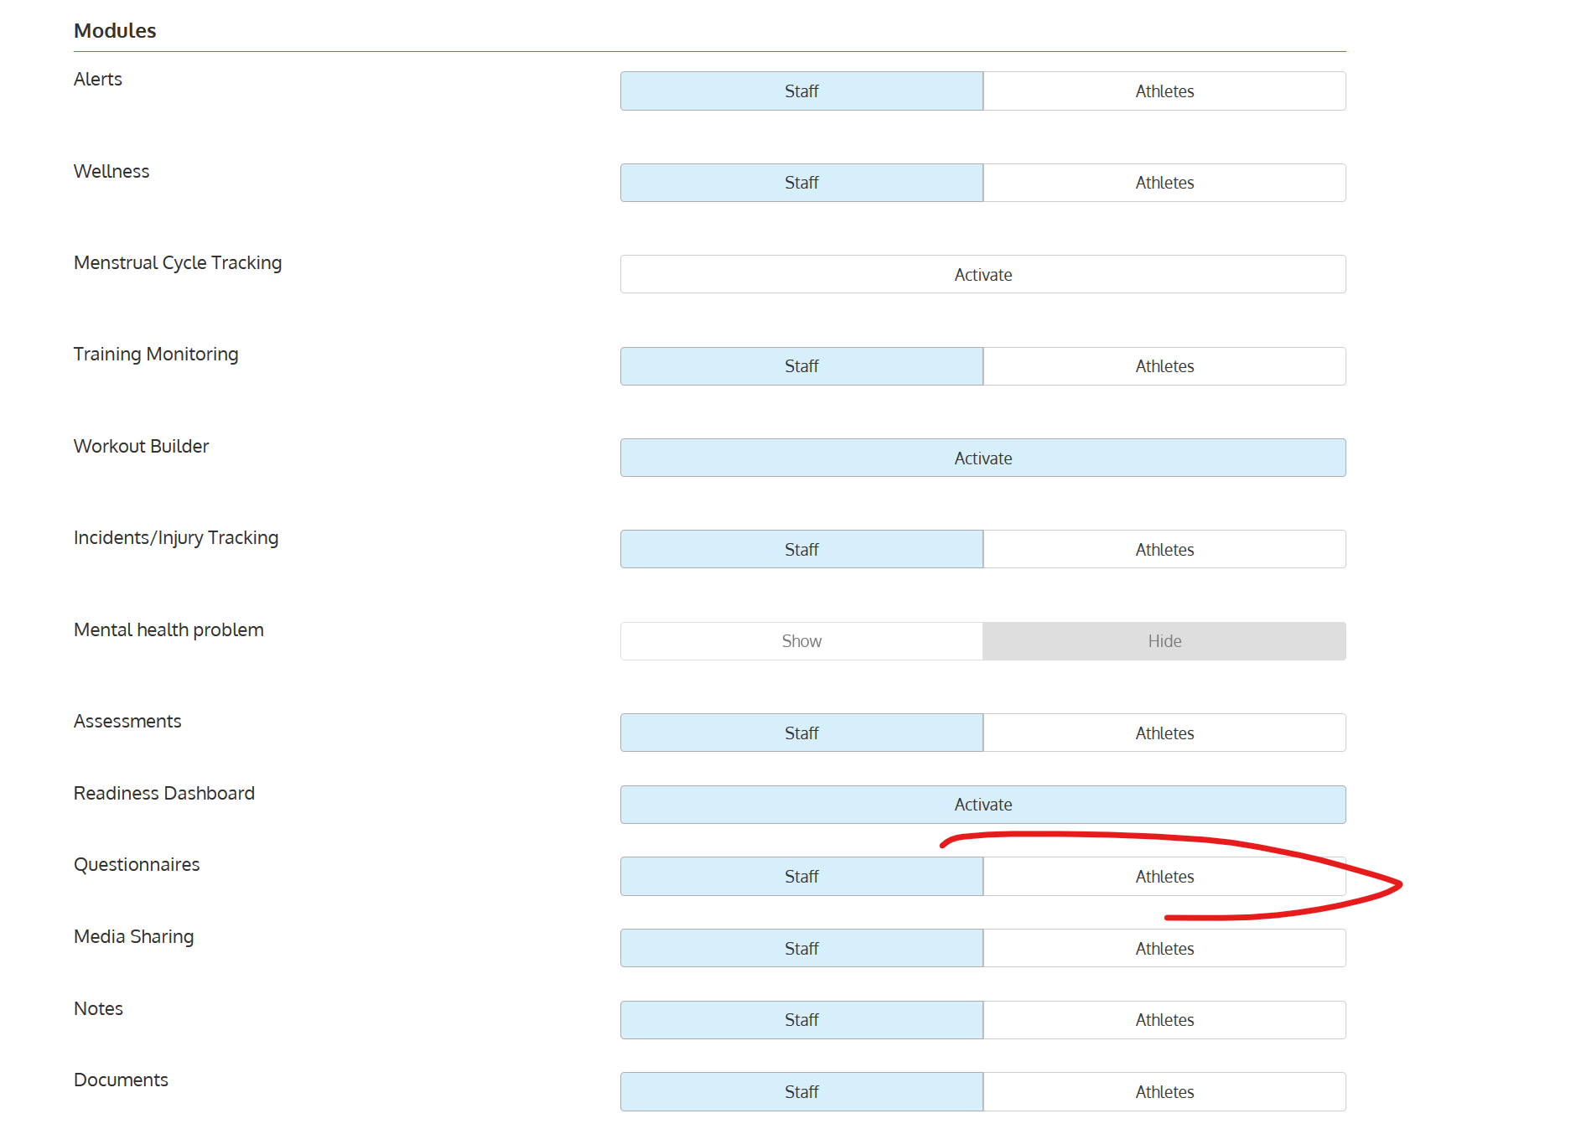
Task: Click the Assessments label
Action: pos(127,722)
